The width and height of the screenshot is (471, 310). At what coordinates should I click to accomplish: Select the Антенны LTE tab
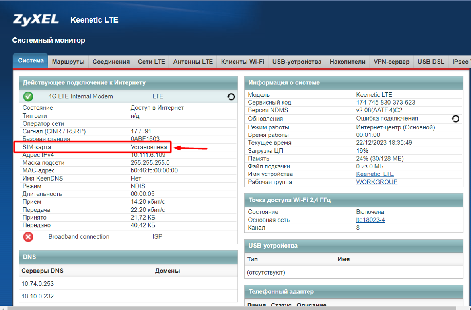pyautogui.click(x=193, y=62)
